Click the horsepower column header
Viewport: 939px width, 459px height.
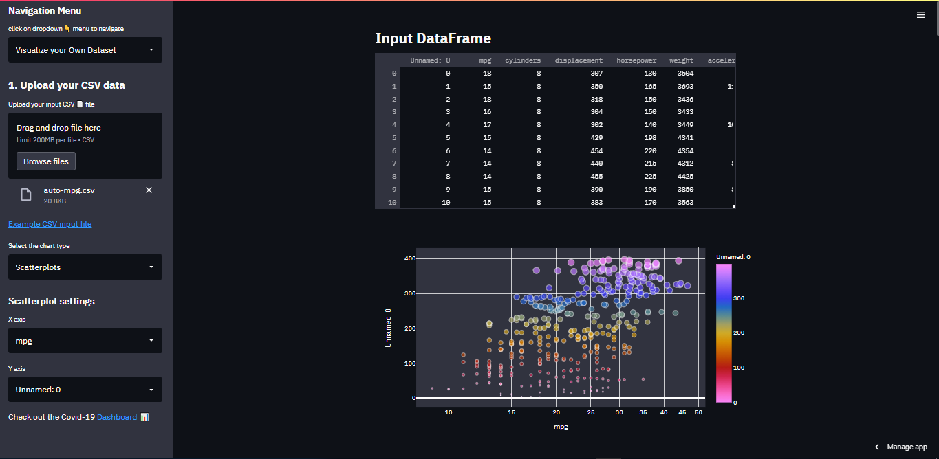tap(636, 60)
